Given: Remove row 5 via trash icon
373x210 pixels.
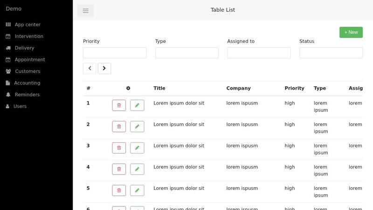Looking at the screenshot, I should click(119, 190).
